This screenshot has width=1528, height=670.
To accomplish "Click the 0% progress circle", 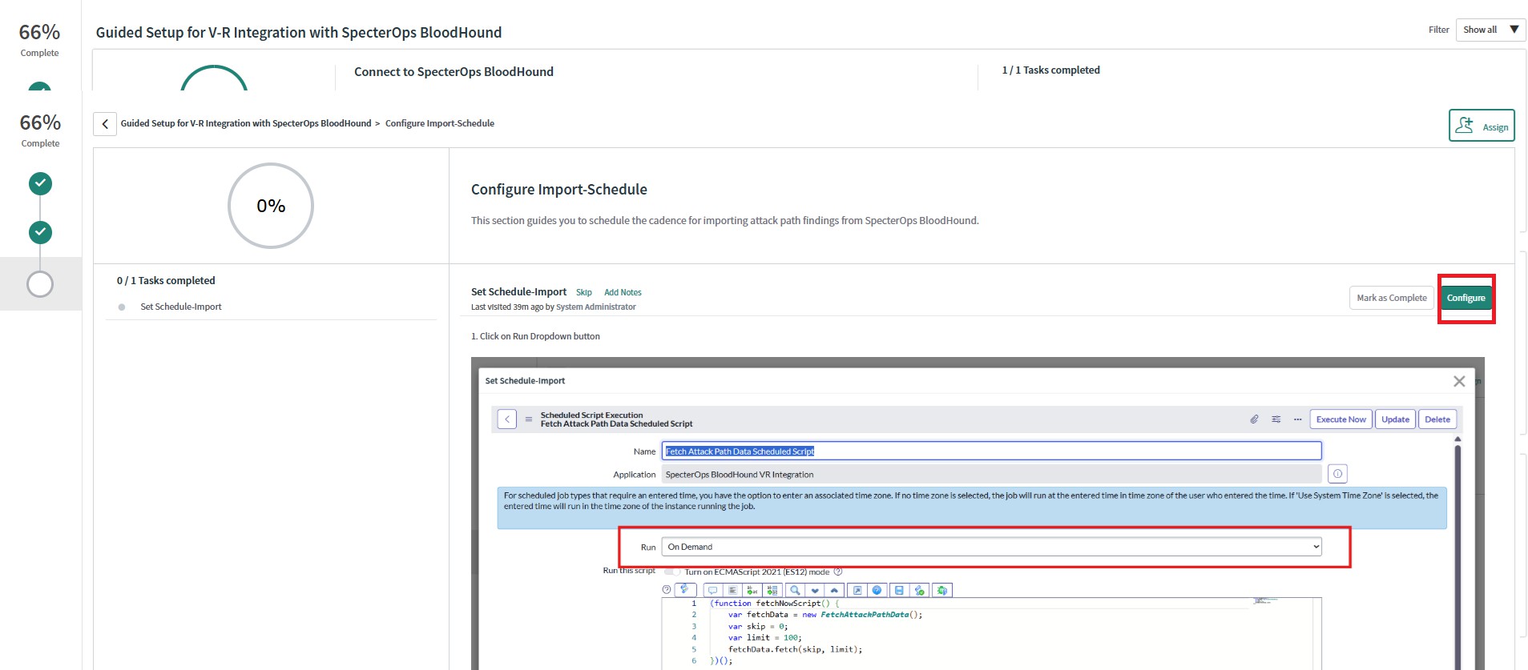I will tap(271, 206).
